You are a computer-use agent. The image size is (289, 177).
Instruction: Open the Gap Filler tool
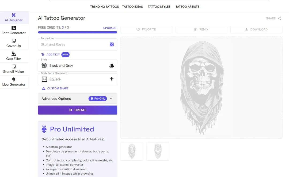14,56
